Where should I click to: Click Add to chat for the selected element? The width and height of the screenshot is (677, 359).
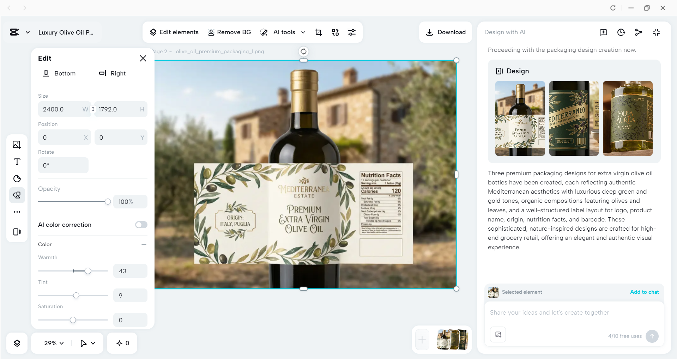pyautogui.click(x=644, y=292)
